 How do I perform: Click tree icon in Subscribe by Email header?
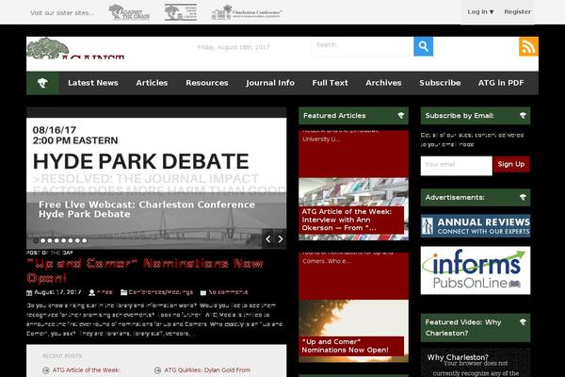[x=523, y=115]
